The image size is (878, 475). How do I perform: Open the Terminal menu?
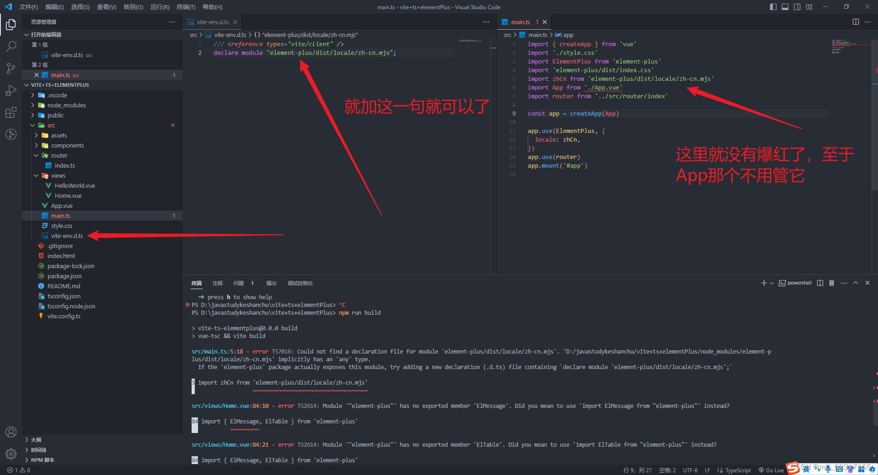(x=186, y=7)
